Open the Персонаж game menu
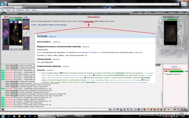This screenshot has width=189, height=118. (172, 12)
